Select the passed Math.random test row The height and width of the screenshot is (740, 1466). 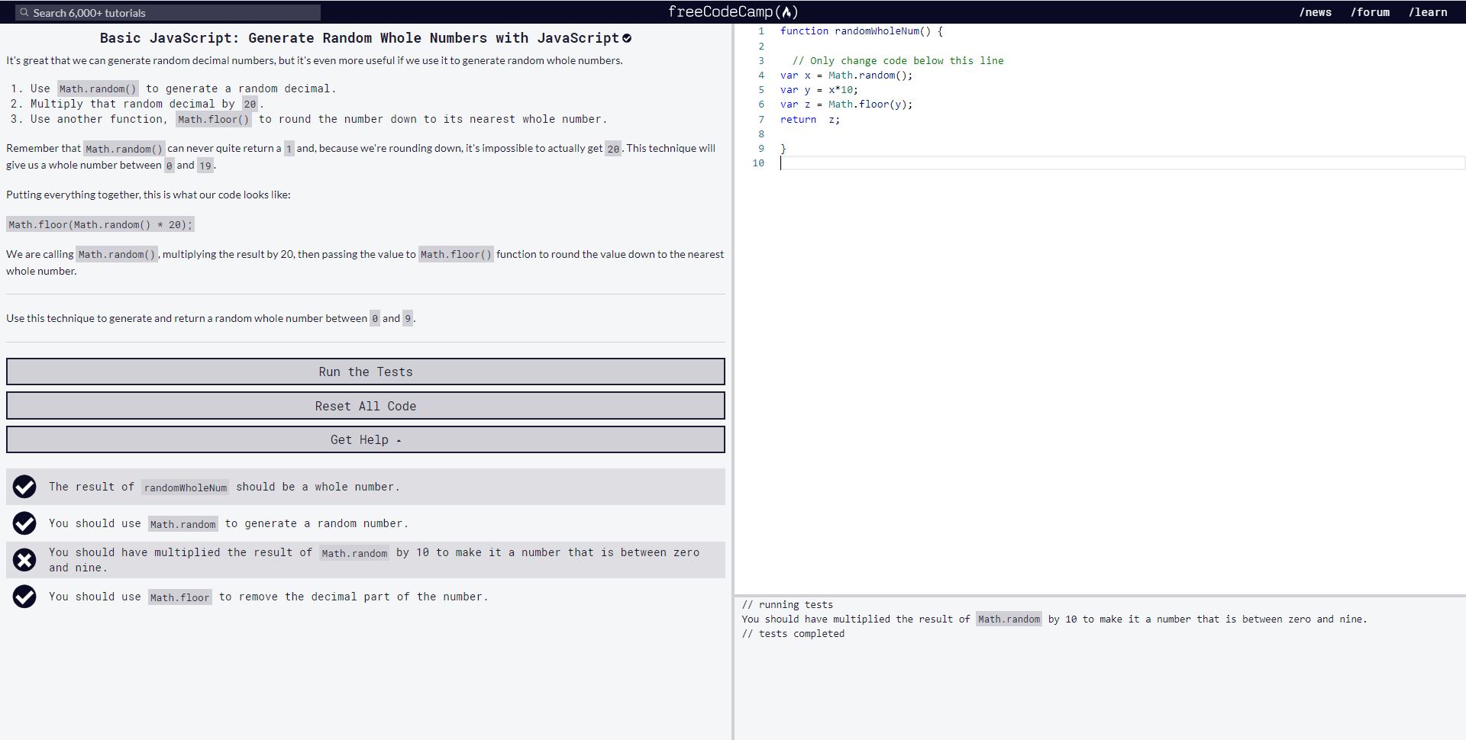click(365, 523)
